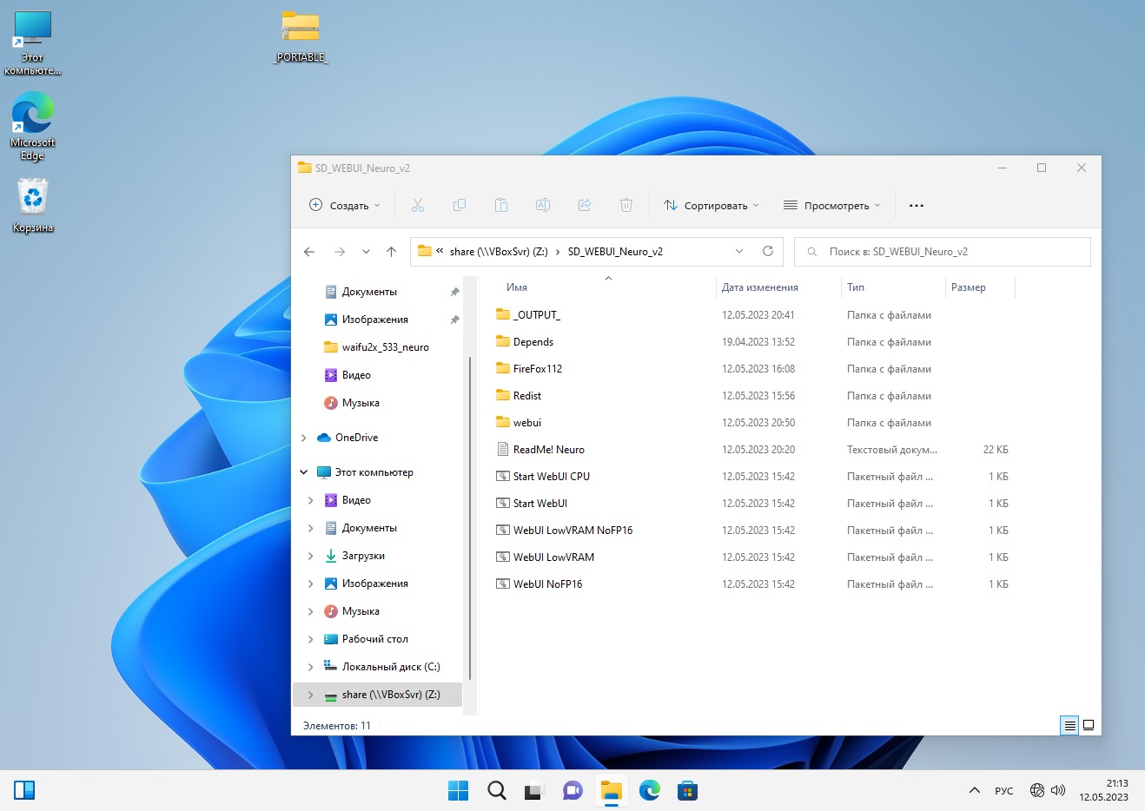The height and width of the screenshot is (811, 1145).
Task: Expand Локальный диск (C:) tree node
Action: [311, 667]
